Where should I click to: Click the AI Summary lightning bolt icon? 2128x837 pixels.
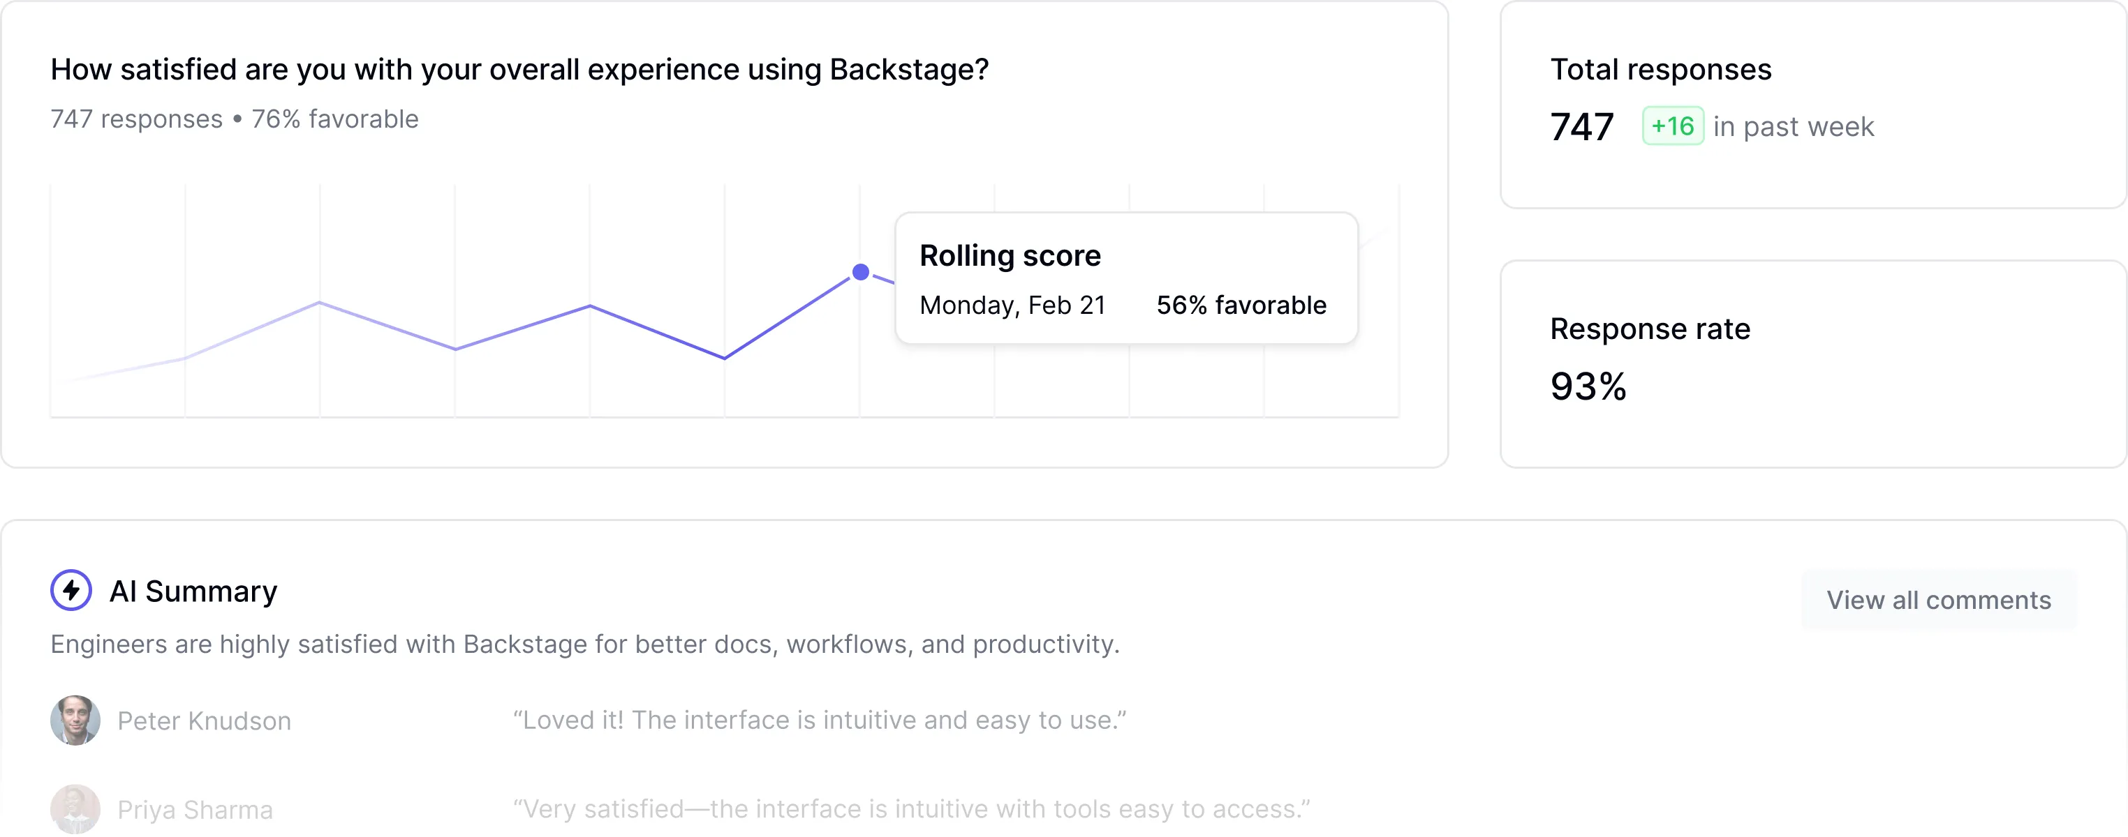tap(71, 590)
